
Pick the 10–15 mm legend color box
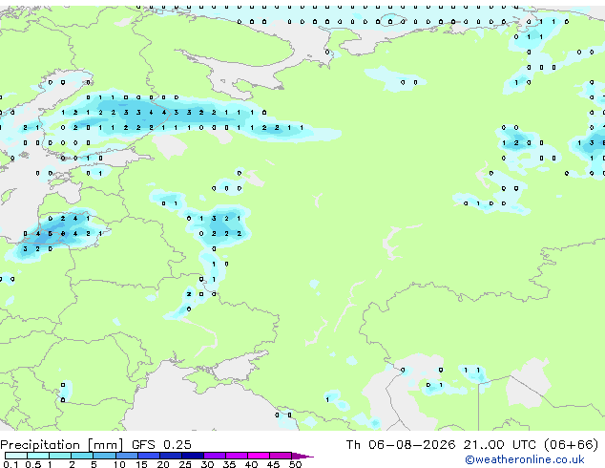(x=126, y=456)
